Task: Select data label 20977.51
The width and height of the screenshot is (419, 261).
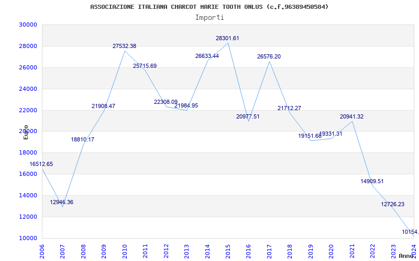Action: click(x=248, y=116)
